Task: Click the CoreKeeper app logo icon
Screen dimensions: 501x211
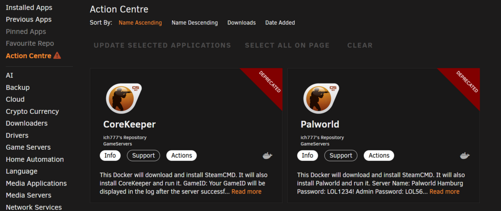Action: point(123,98)
